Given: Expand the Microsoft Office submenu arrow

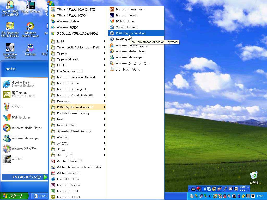Looking at the screenshot, I should tap(105, 83).
